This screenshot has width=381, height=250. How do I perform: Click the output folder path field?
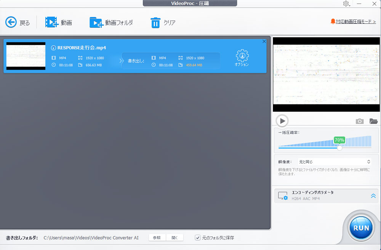(91, 238)
